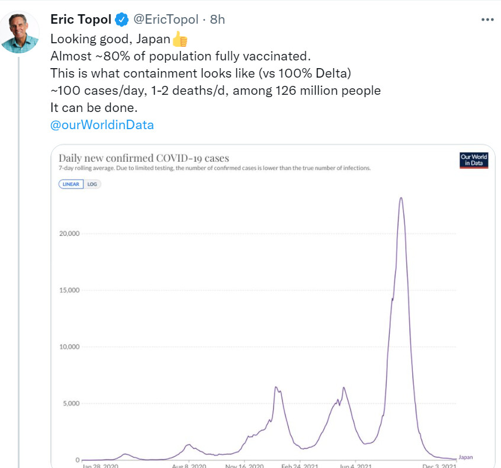Click the 10,000 y-axis label

coord(69,347)
